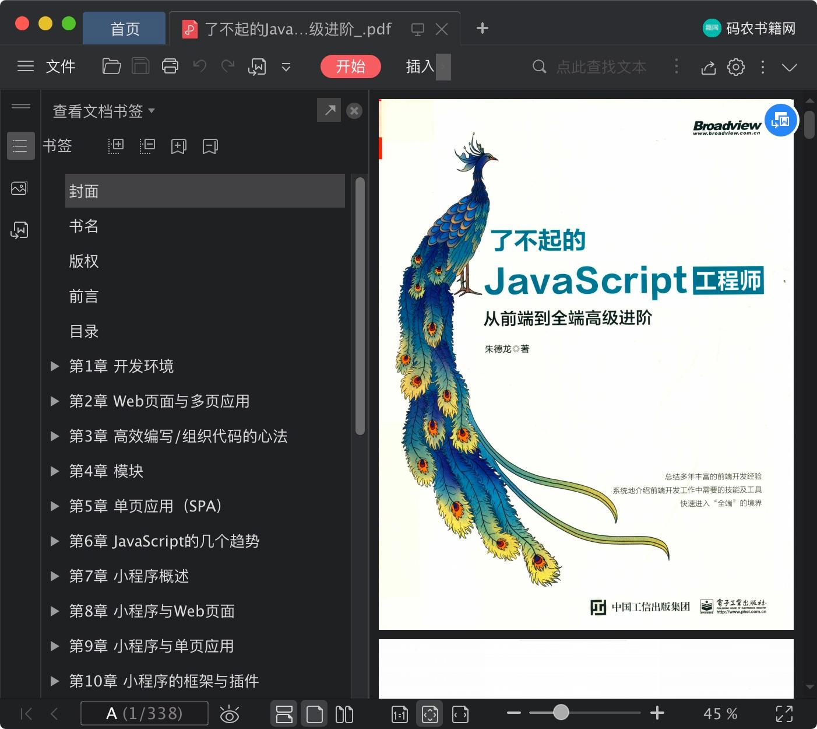Viewport: 817px width, 729px height.
Task: Undo the last action
Action: pyautogui.click(x=200, y=66)
